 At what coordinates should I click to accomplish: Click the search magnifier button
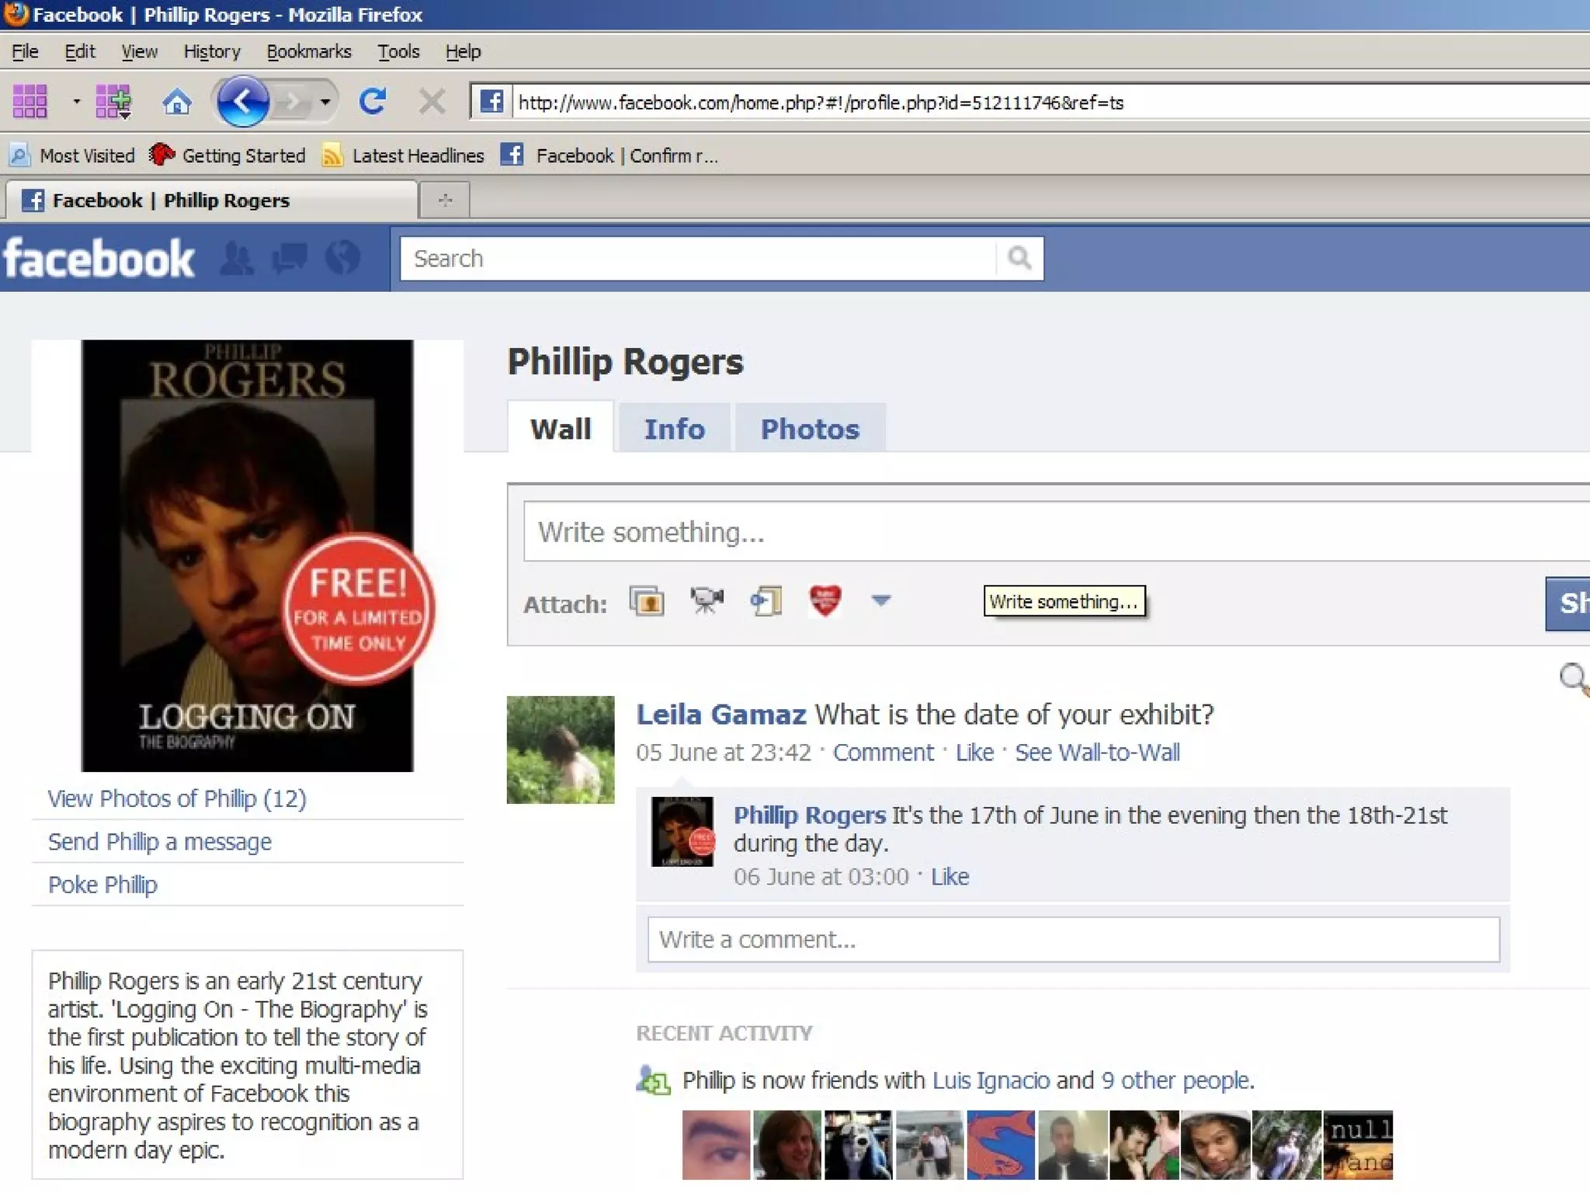pyautogui.click(x=1019, y=258)
